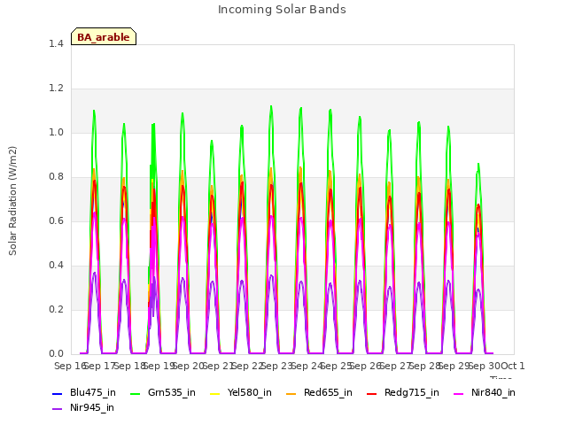
Task: Click the yellow Yel580_in legend swatch
Action: 214,393
